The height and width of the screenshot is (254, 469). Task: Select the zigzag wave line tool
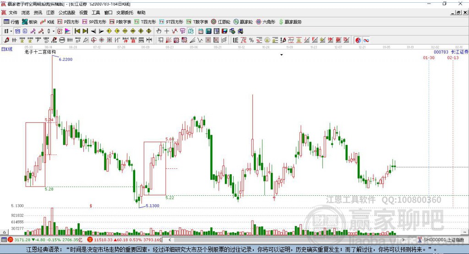[200, 40]
